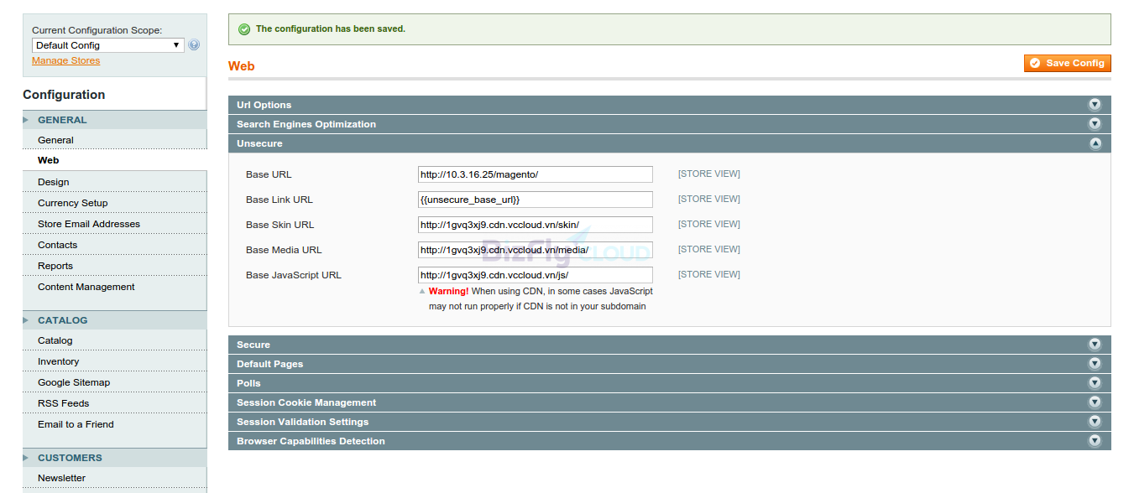Expand Search Engines Optimization arrow icon
The height and width of the screenshot is (493, 1134).
(x=1095, y=124)
